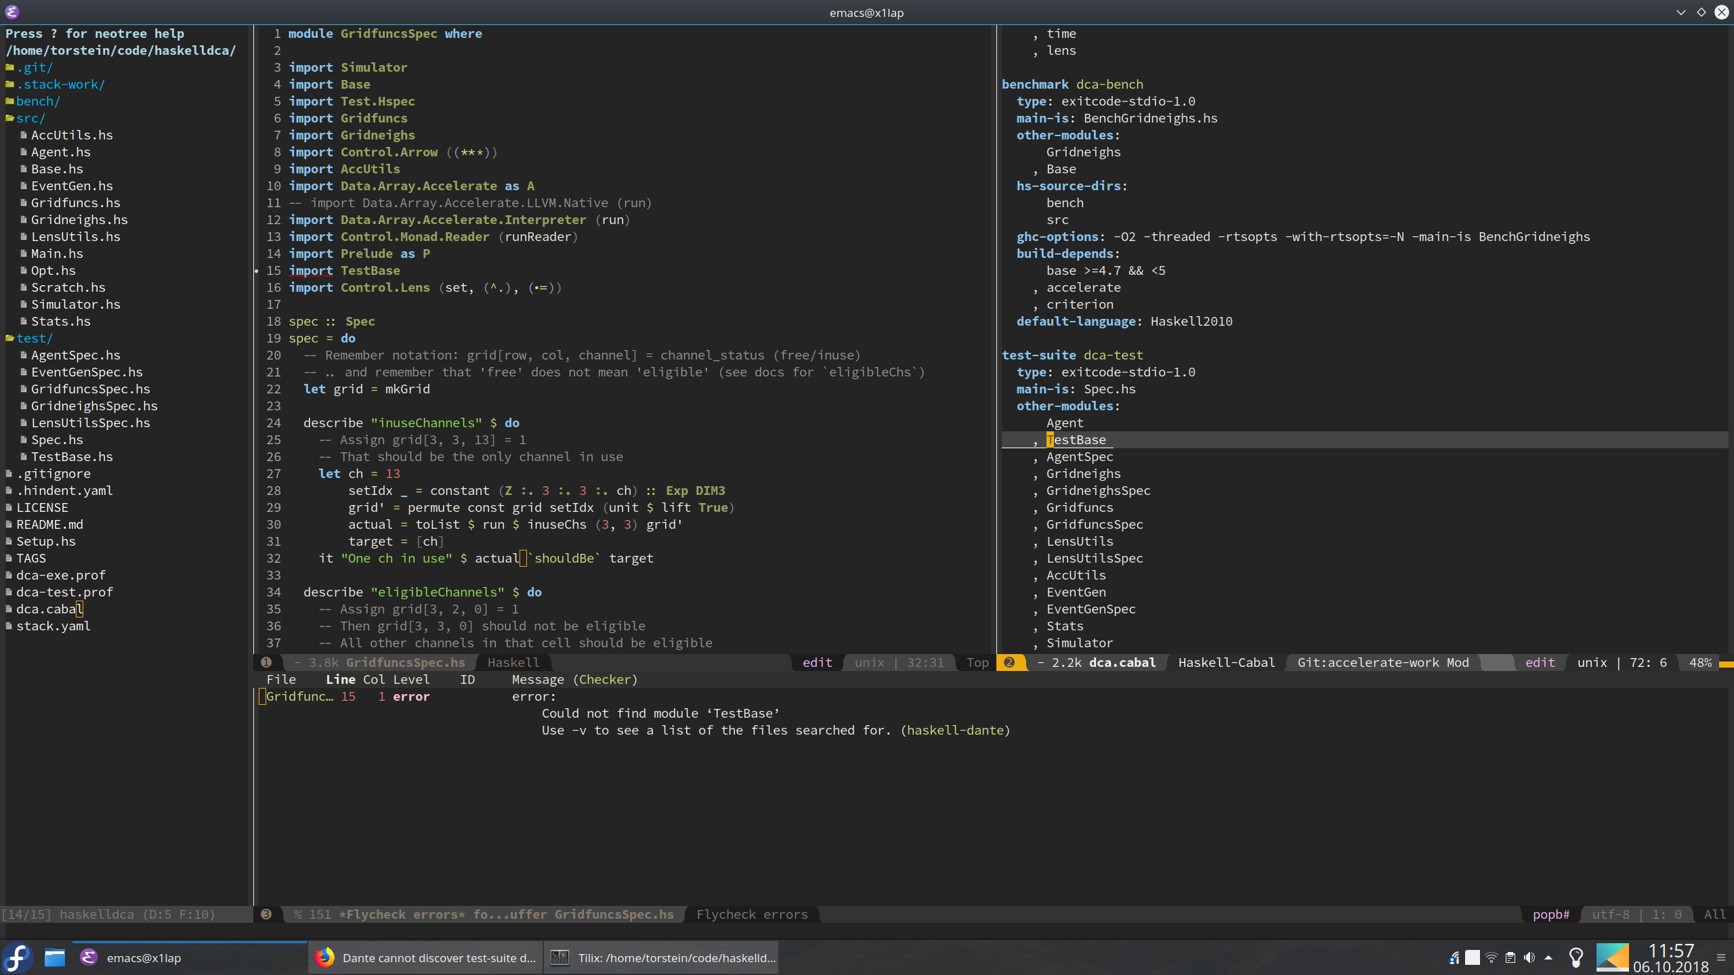The width and height of the screenshot is (1734, 975).
Task: Collapse the test/ folder in neotree
Action: 33,338
